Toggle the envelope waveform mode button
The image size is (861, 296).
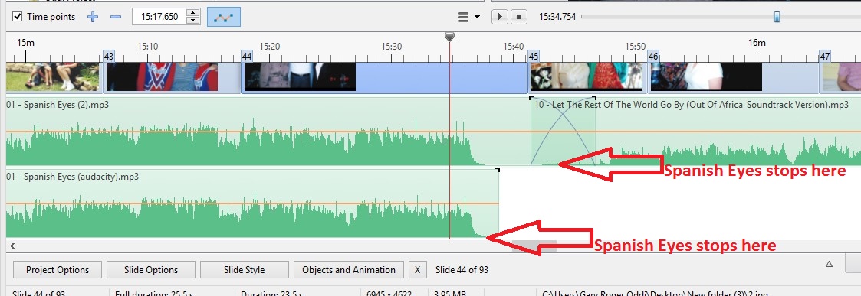(x=223, y=17)
